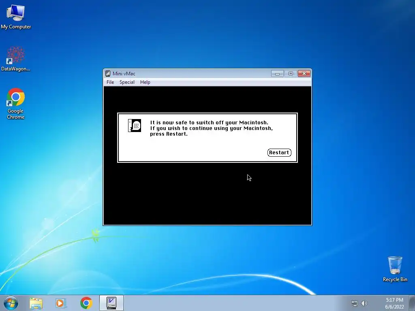
Task: Maximize the Mini vMac window
Action: tap(291, 74)
